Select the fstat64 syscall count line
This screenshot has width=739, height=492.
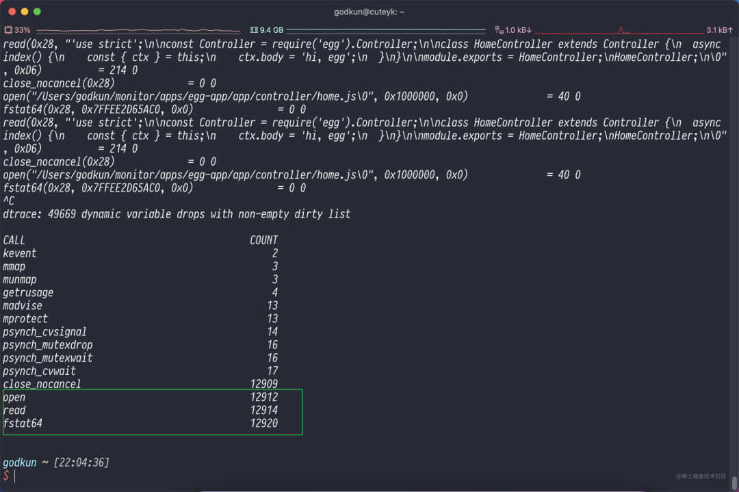pos(68,423)
